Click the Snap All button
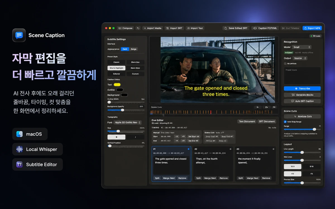The image size is (335, 209). point(223,141)
